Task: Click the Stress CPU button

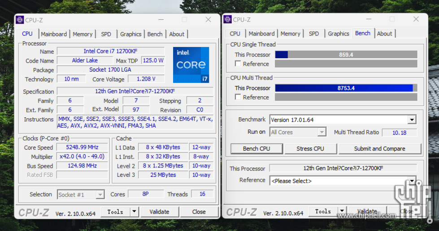Action: [x=310, y=149]
